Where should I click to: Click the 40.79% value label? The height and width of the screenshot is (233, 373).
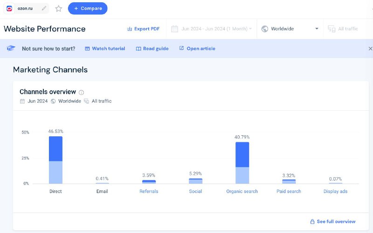point(242,137)
